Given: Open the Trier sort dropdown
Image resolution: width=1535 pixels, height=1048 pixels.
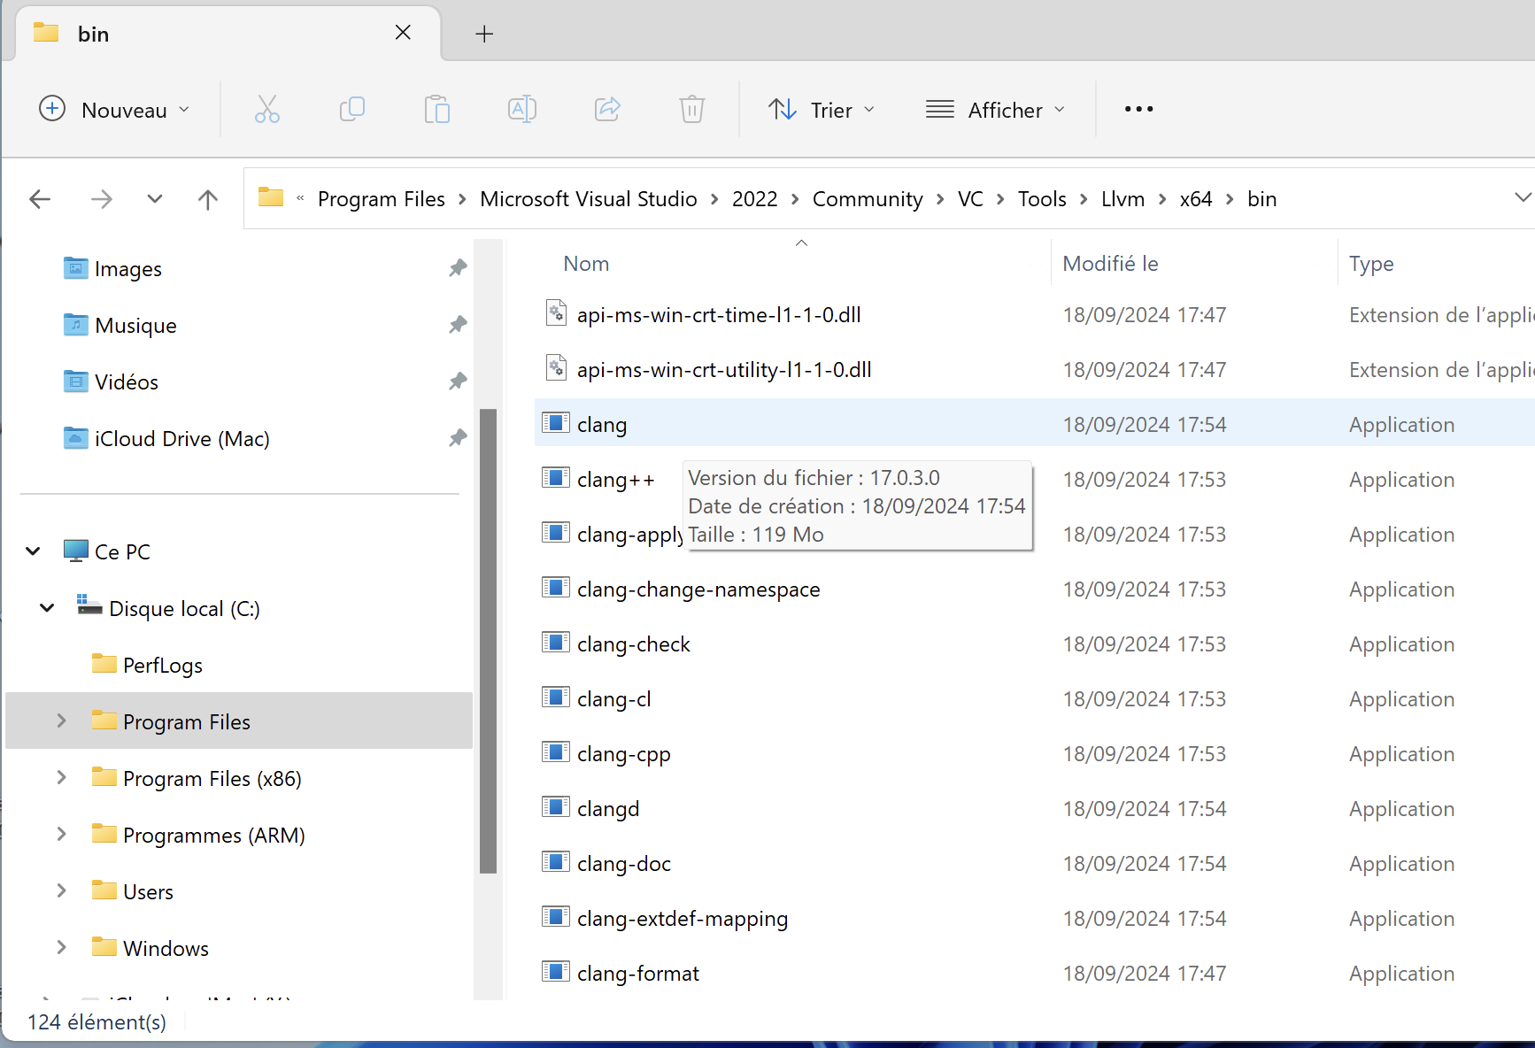Looking at the screenshot, I should tap(821, 109).
